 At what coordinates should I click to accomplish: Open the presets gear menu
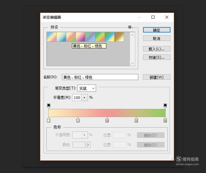tap(130, 27)
